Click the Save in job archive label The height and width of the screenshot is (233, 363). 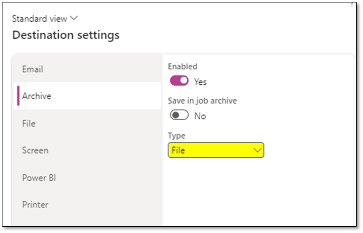(x=202, y=101)
